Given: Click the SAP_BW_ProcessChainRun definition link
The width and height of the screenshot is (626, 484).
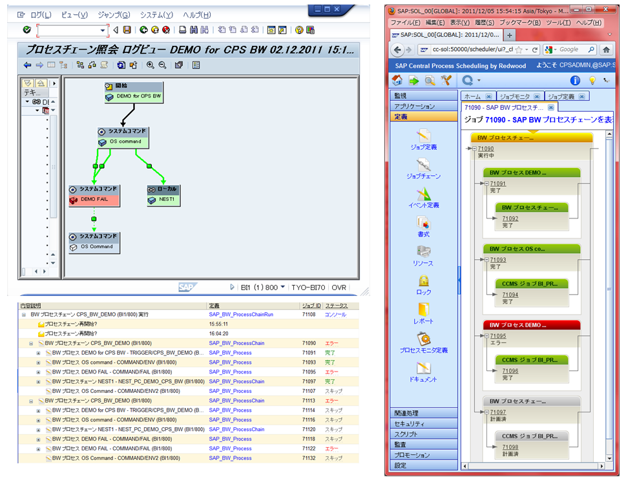Looking at the screenshot, I should coord(241,315).
